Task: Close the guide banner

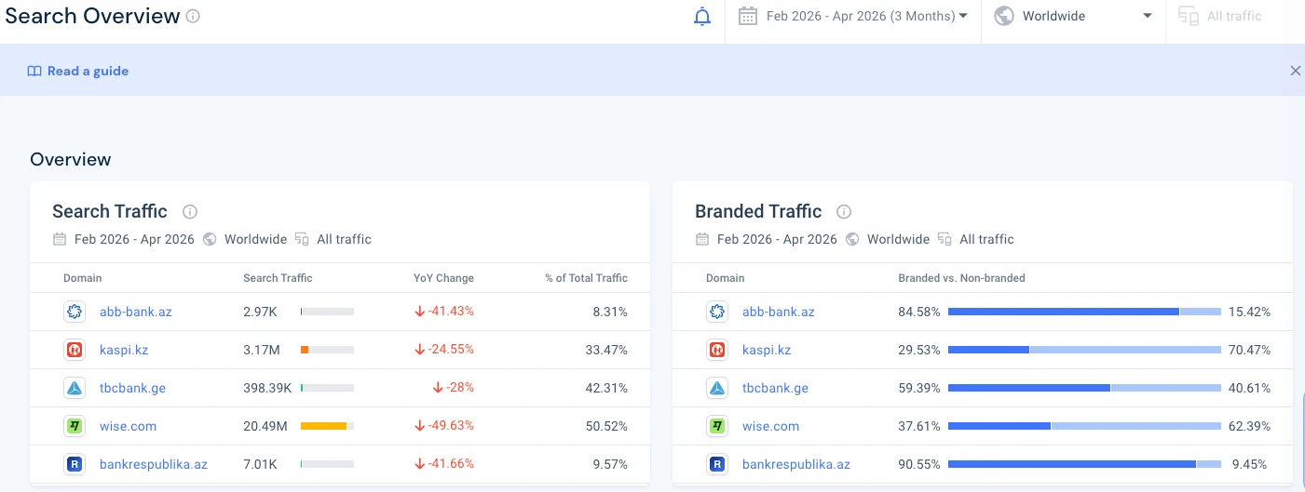Action: [x=1295, y=71]
